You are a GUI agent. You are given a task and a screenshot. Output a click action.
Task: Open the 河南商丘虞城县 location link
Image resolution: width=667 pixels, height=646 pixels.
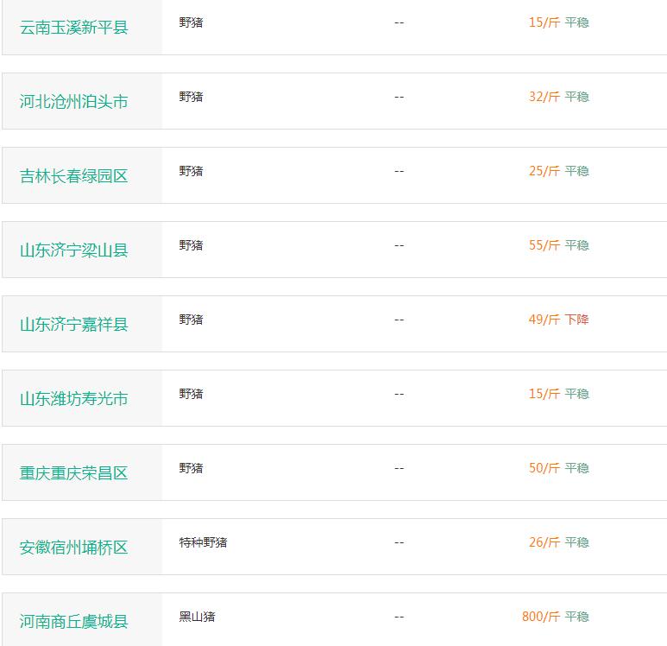[73, 621]
